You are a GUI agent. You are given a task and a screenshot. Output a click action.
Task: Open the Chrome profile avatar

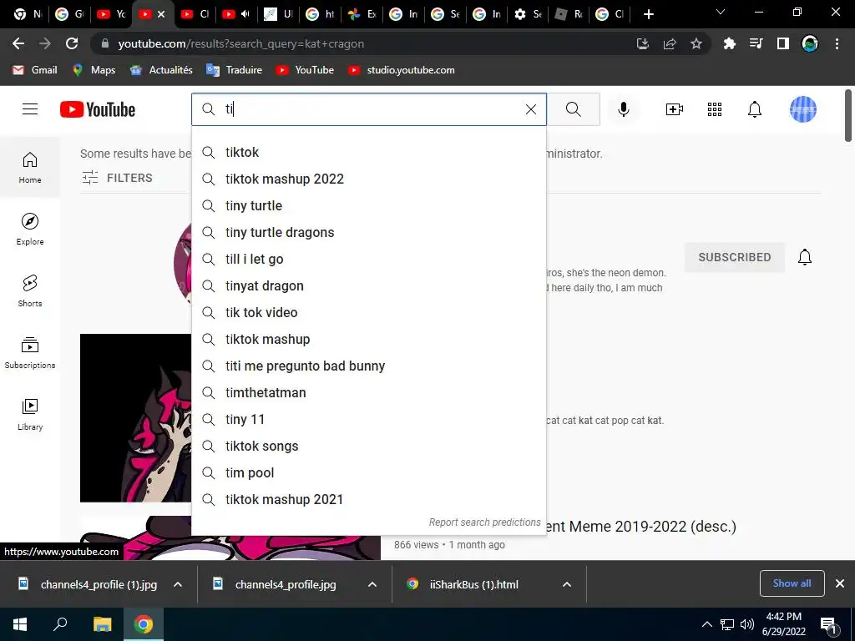[810, 43]
